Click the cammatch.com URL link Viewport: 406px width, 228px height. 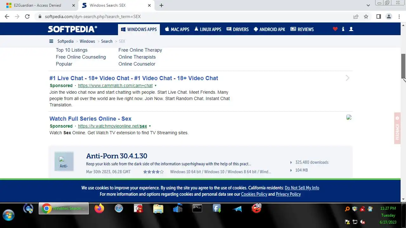point(115,85)
